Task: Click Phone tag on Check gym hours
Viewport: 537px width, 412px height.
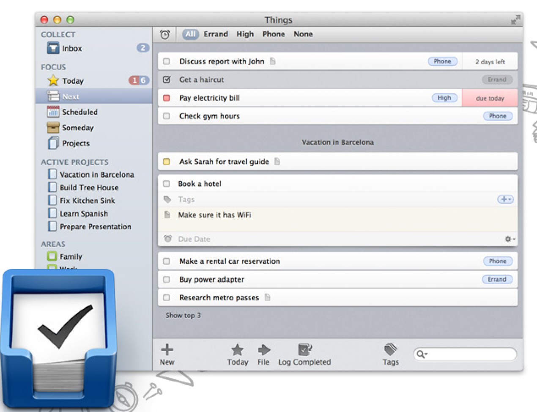Action: pyautogui.click(x=498, y=116)
